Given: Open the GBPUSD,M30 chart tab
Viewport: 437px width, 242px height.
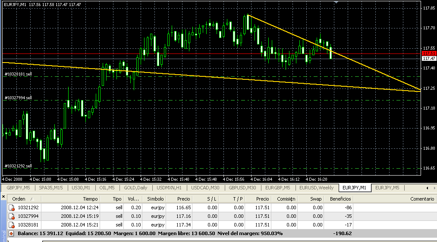Looking at the screenshot, I should tap(242, 188).
